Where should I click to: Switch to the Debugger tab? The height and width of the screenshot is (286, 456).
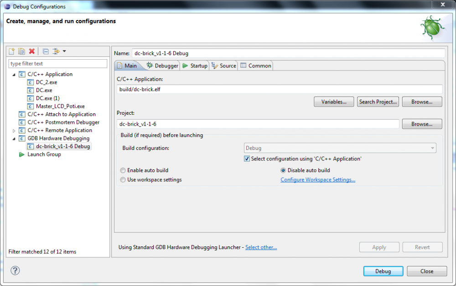(162, 66)
